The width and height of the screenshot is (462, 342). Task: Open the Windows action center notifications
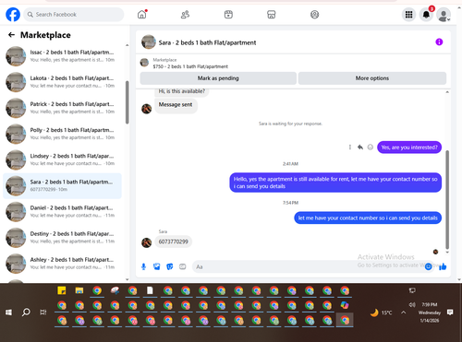click(450, 313)
